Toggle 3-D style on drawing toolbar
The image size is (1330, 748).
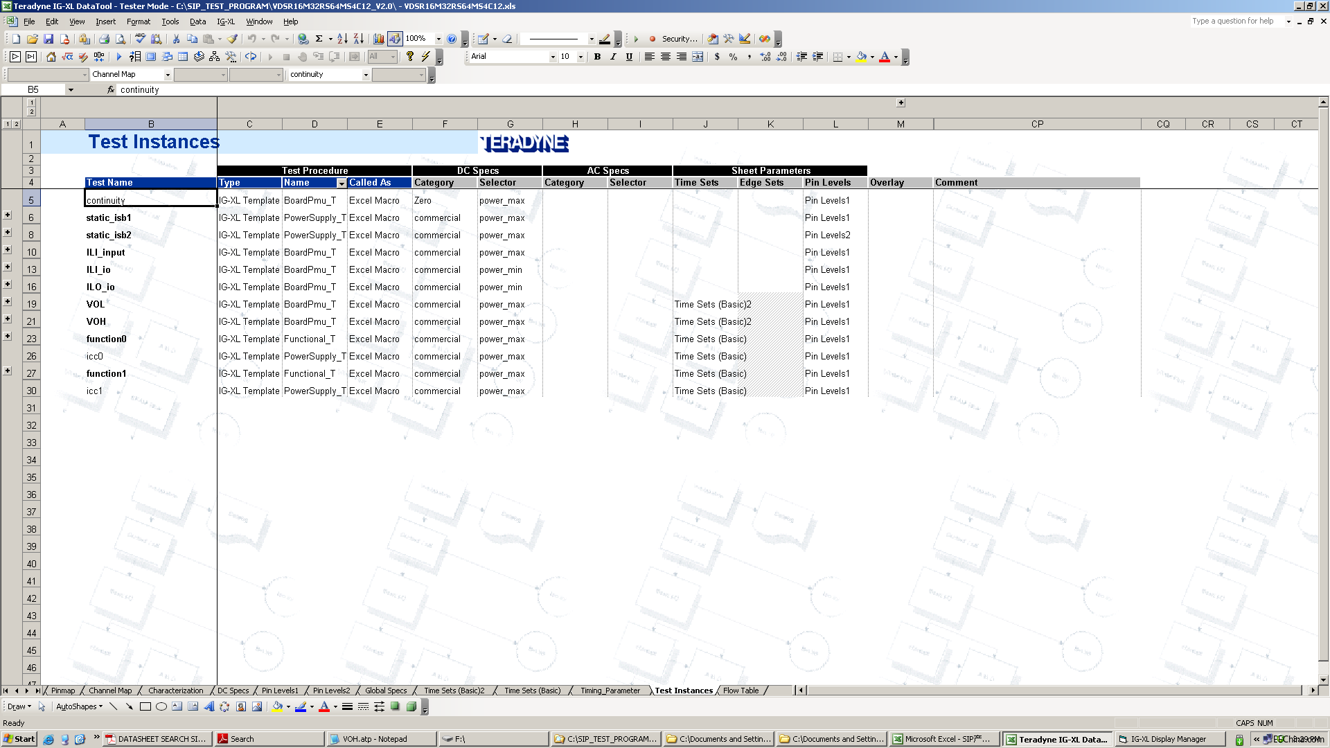(x=411, y=706)
